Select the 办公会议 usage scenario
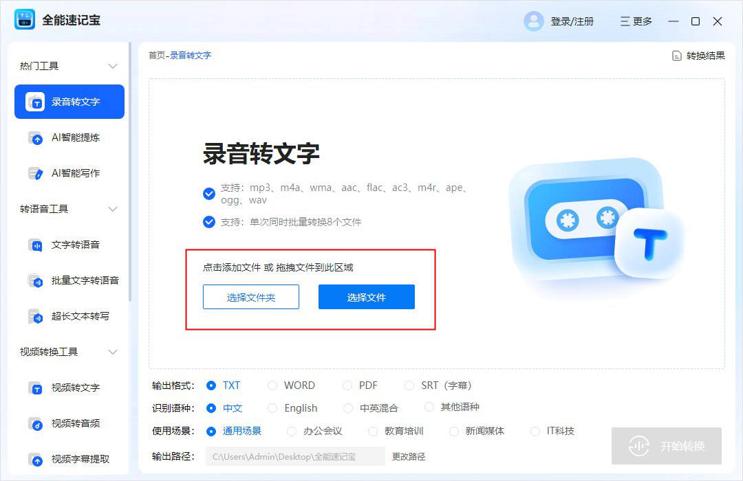 [292, 430]
